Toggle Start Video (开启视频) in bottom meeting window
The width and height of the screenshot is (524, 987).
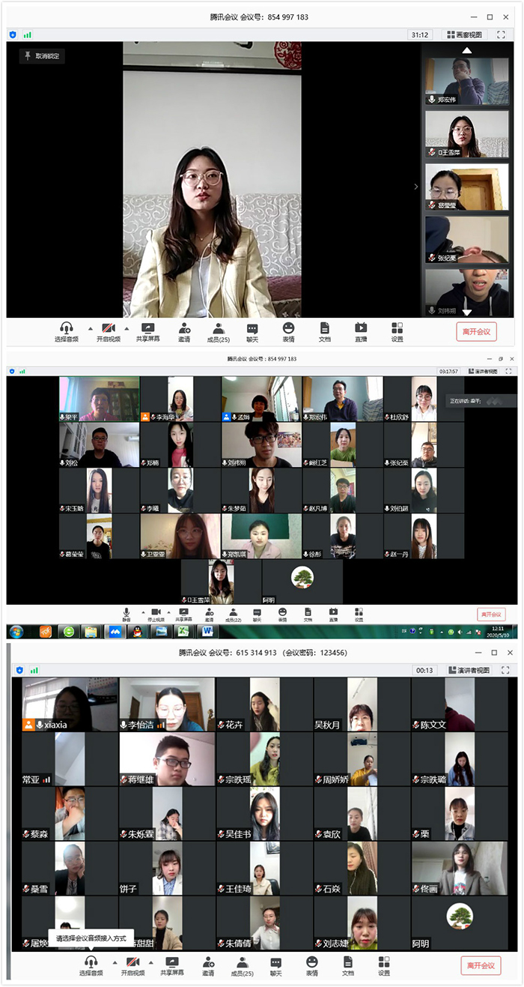[x=134, y=966]
